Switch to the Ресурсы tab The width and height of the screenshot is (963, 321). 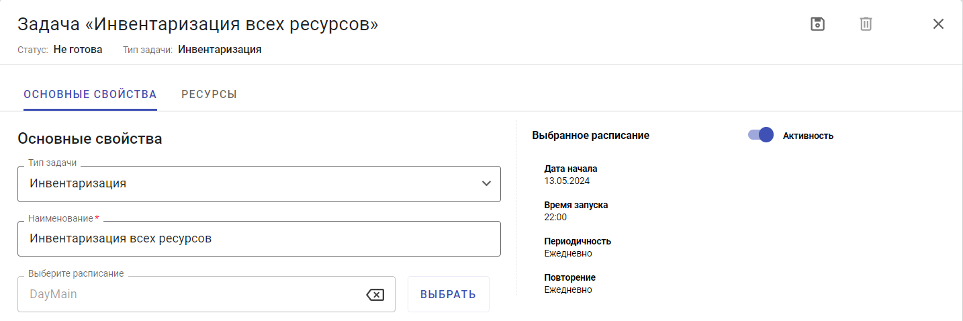(x=209, y=95)
